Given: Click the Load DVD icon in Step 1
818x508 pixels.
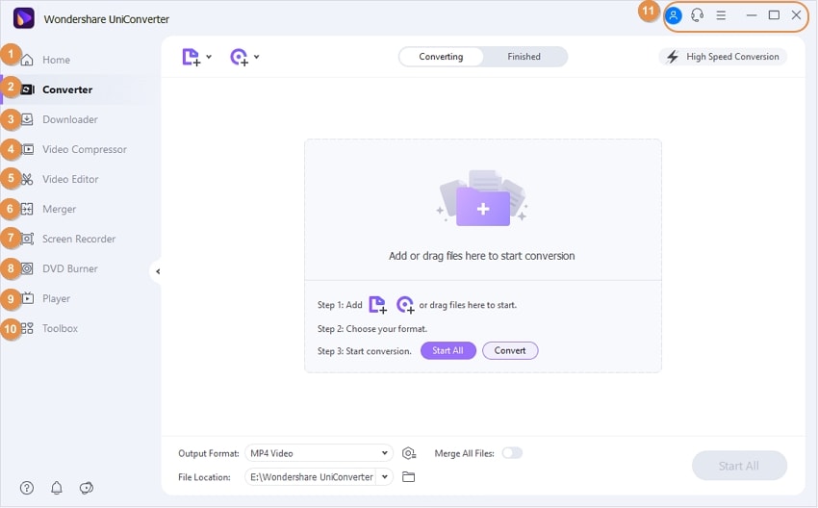Looking at the screenshot, I should tap(405, 305).
